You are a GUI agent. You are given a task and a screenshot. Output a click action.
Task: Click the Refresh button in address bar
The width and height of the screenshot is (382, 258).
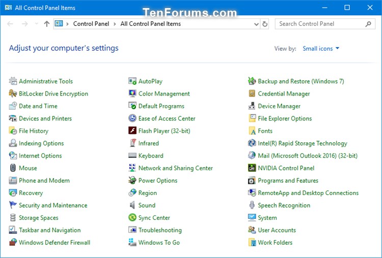[x=265, y=24]
